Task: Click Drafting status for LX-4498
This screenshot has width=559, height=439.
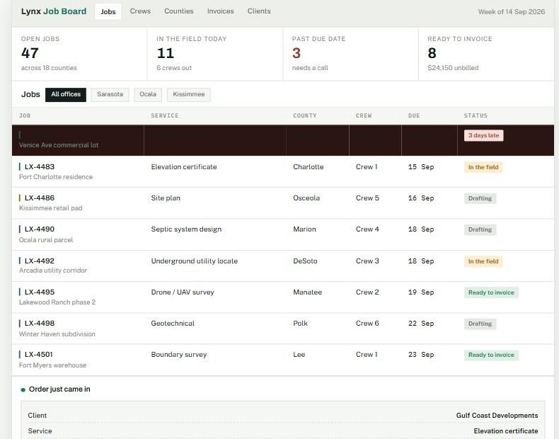Action: pyautogui.click(x=480, y=324)
